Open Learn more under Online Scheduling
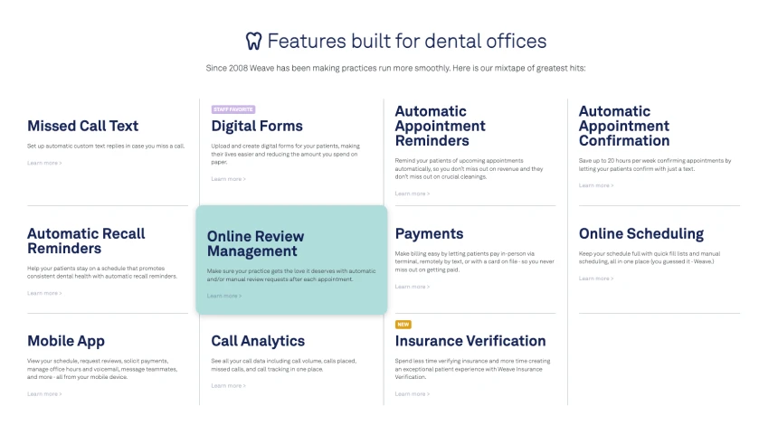This screenshot has width=759, height=425. point(596,279)
